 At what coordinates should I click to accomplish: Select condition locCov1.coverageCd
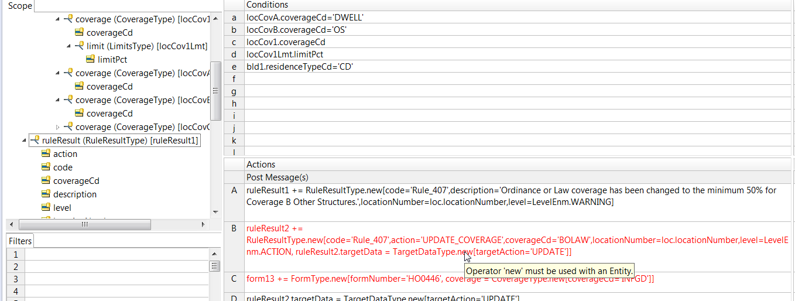point(518,42)
